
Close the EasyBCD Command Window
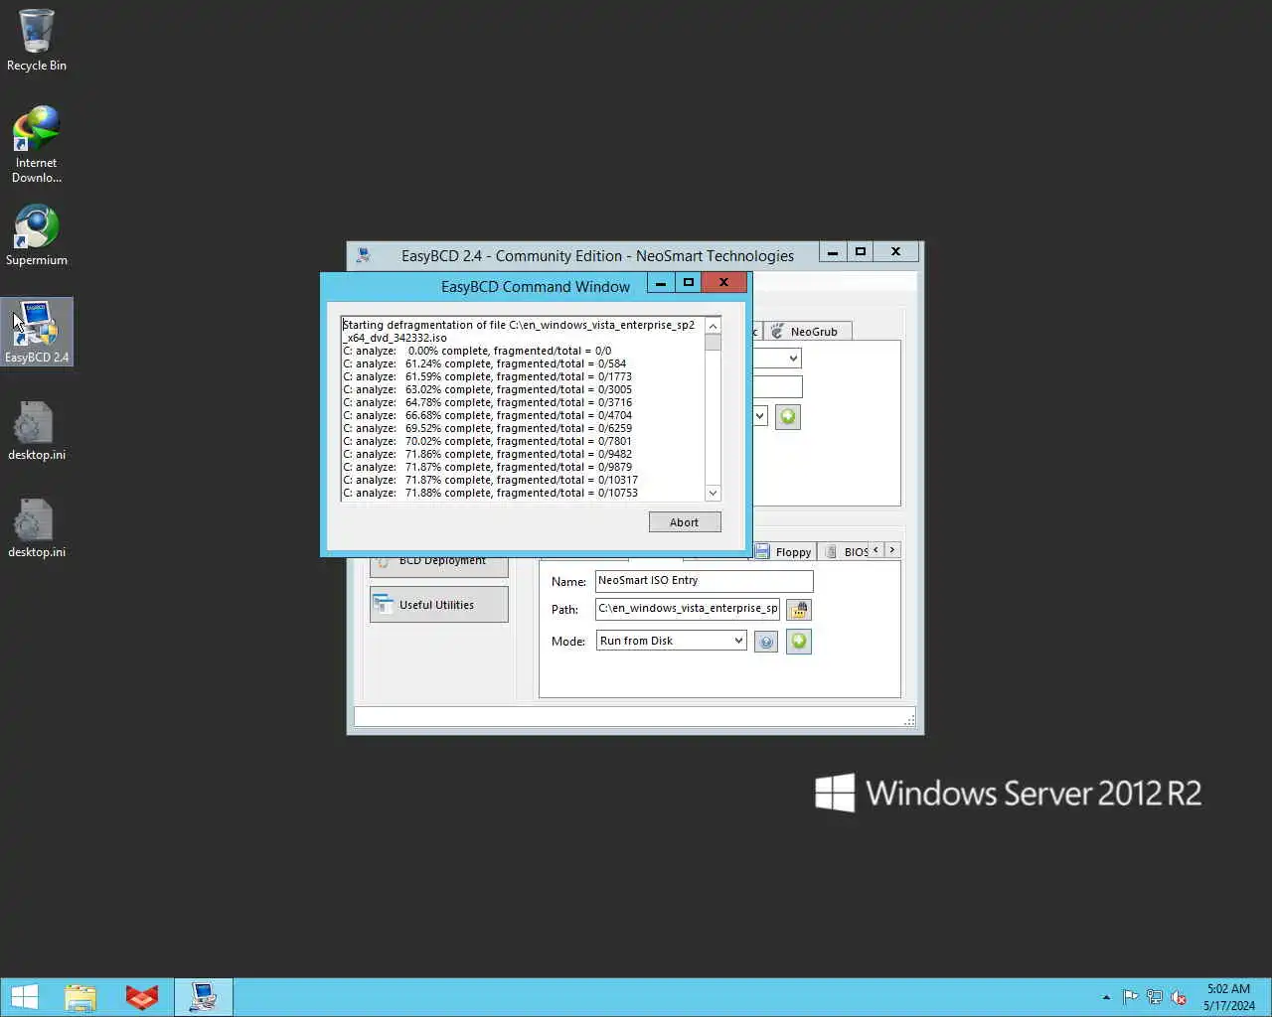[723, 283]
